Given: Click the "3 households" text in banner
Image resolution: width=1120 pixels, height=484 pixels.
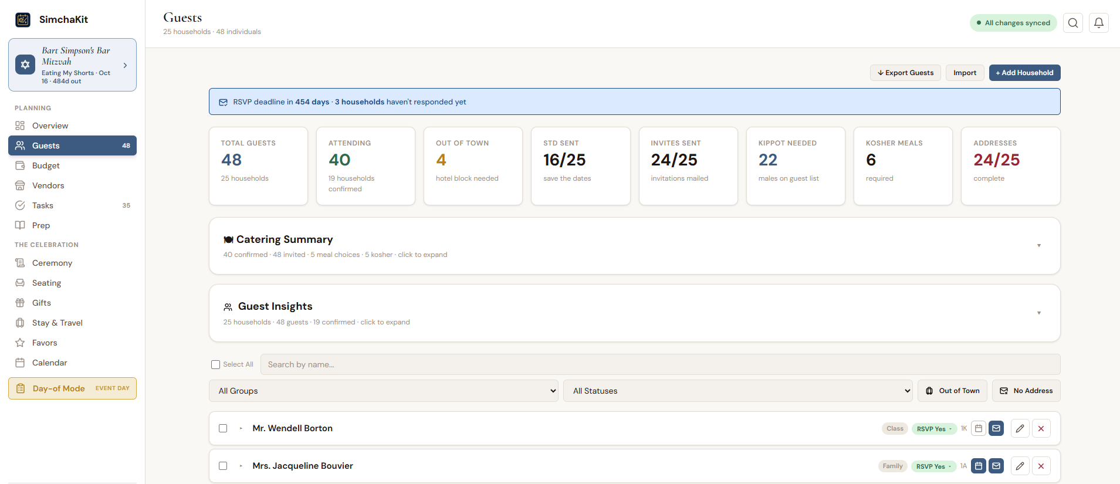Looking at the screenshot, I should (x=360, y=102).
